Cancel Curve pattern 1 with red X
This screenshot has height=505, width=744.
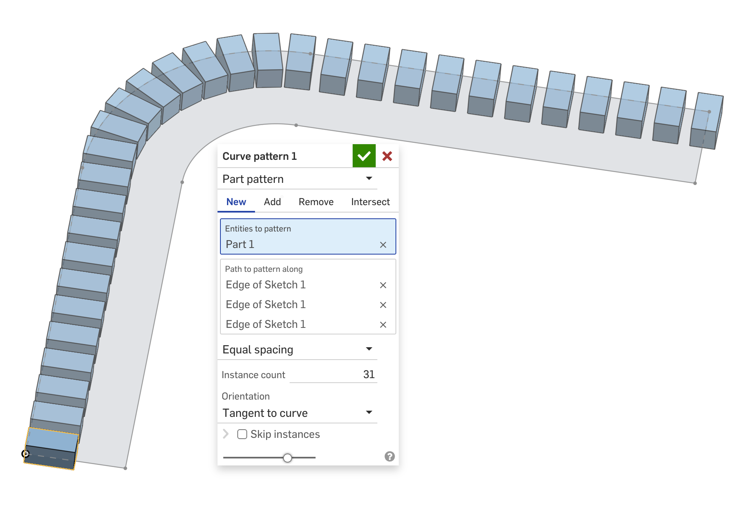coord(387,156)
